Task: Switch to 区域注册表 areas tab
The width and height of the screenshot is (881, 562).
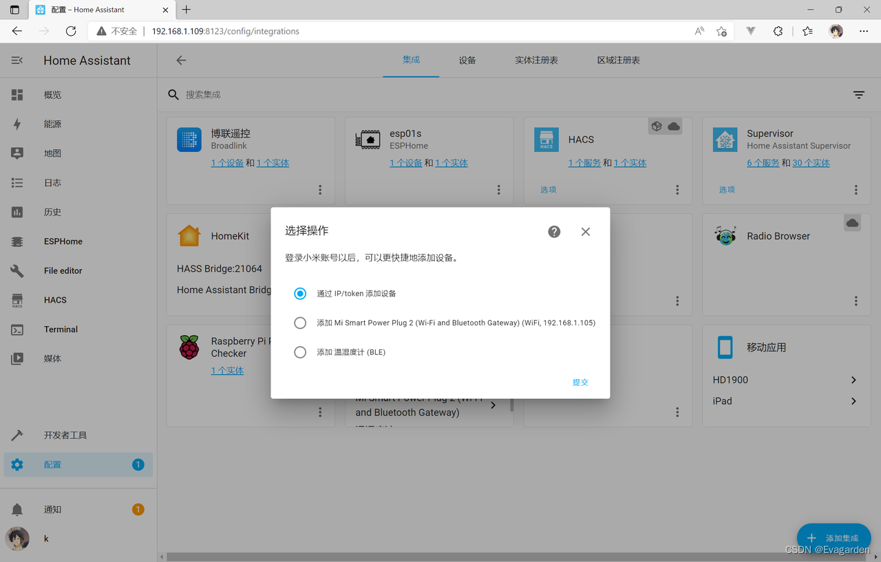Action: click(618, 60)
